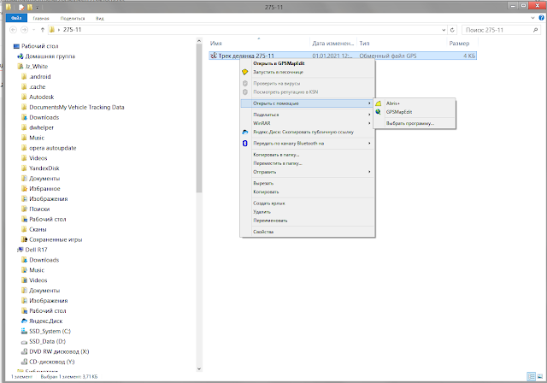The height and width of the screenshot is (383, 547).
Task: Open the address bar history dropdown
Action: coord(444,30)
